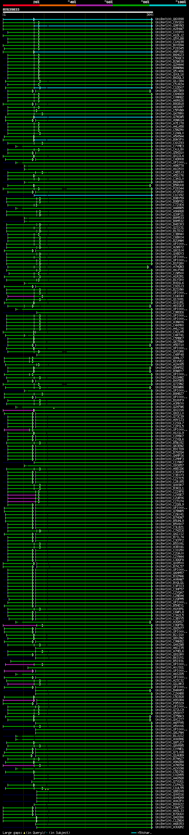Image resolution: width=189 pixels, height=835 pixels.
Task: Open hit UniRef100_Q9RYN3
Action: (170, 25)
